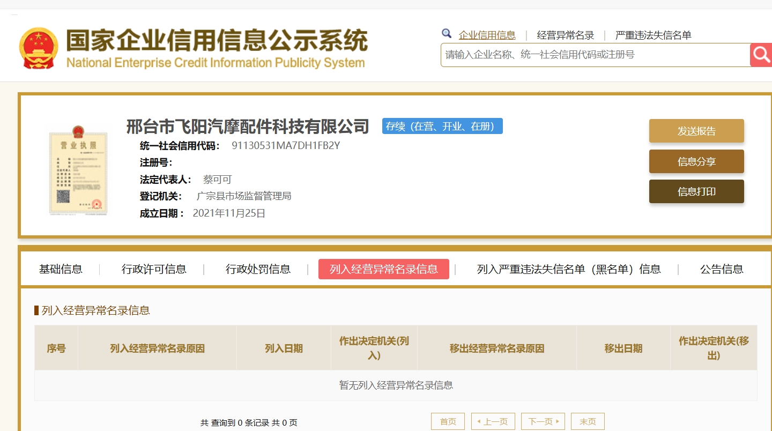Viewport: 772px width, 431px height.
Task: Click the 信息分享 button
Action: tap(696, 161)
